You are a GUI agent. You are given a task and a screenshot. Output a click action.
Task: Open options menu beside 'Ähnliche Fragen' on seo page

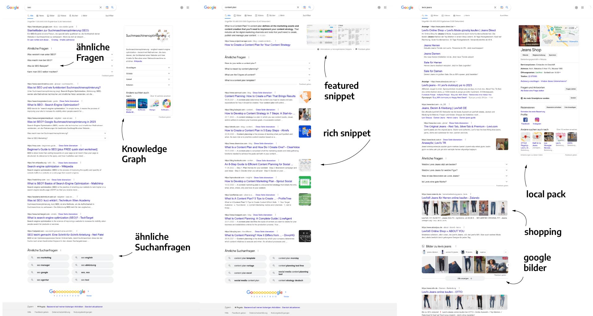(x=51, y=48)
